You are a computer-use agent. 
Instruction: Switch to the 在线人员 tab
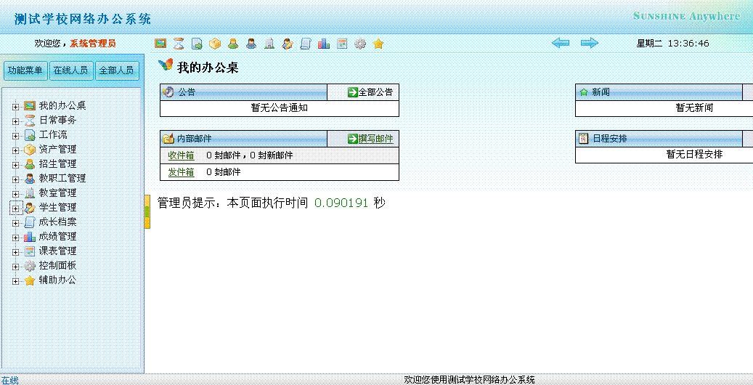click(x=70, y=70)
